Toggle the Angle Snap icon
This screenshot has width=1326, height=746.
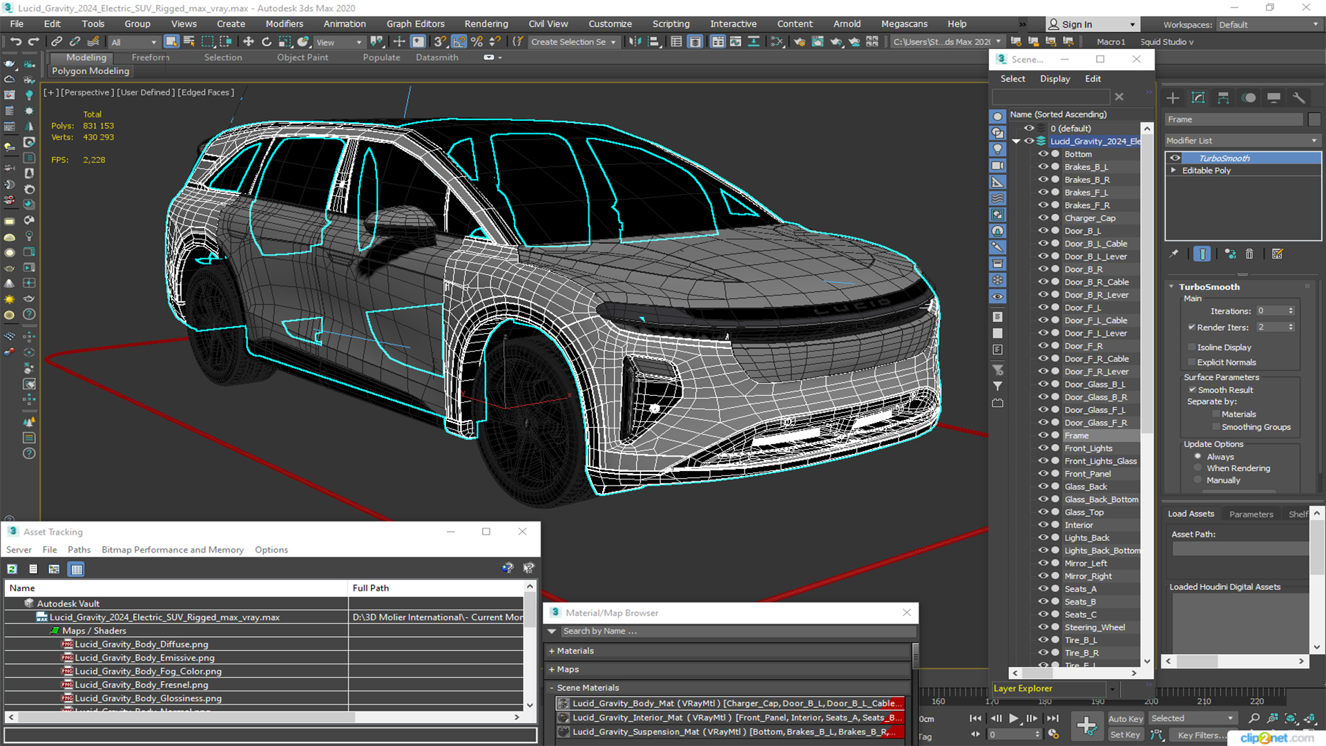459,41
